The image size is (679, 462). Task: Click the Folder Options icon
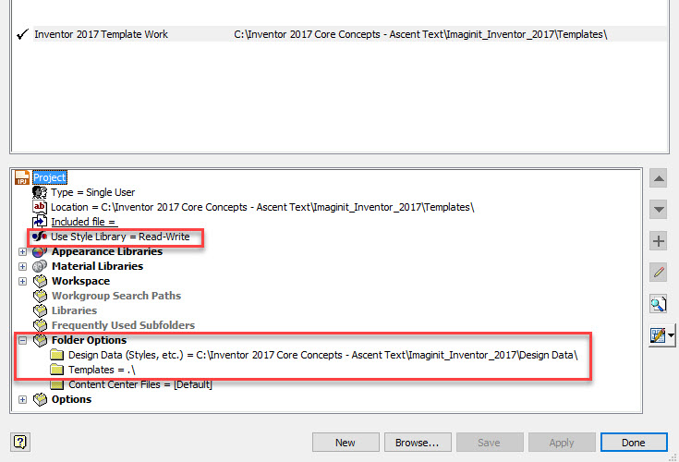click(40, 340)
